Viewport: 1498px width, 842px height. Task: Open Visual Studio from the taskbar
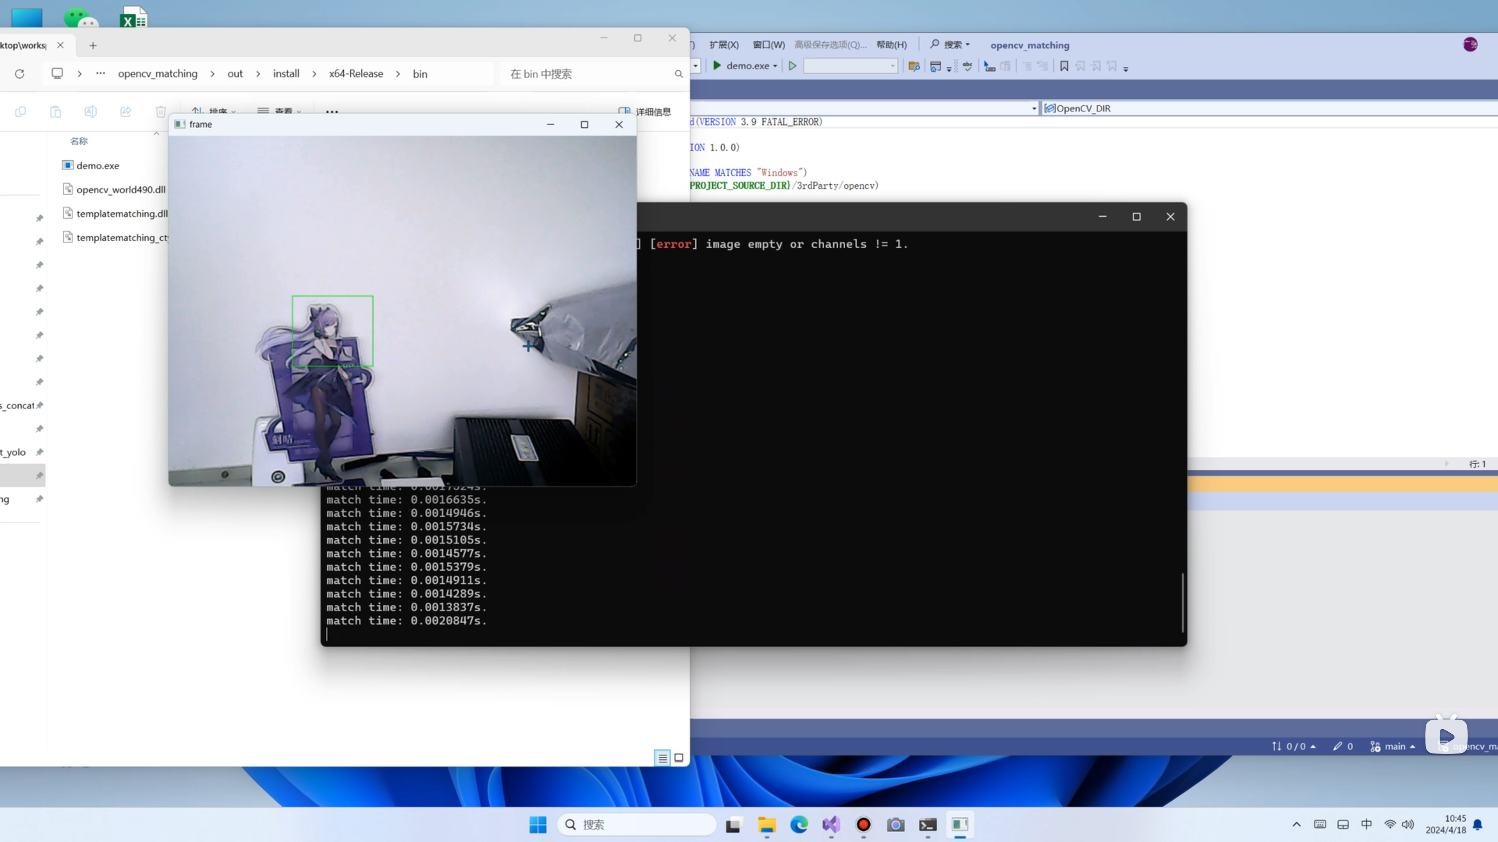[x=831, y=824]
